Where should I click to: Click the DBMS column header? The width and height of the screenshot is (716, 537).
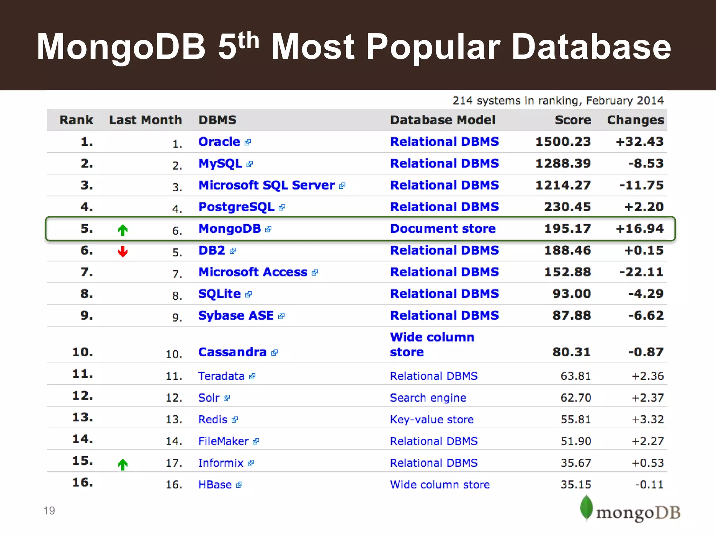coord(217,120)
